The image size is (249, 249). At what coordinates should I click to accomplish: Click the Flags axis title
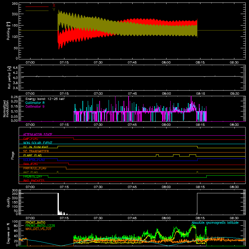click(x=13, y=155)
